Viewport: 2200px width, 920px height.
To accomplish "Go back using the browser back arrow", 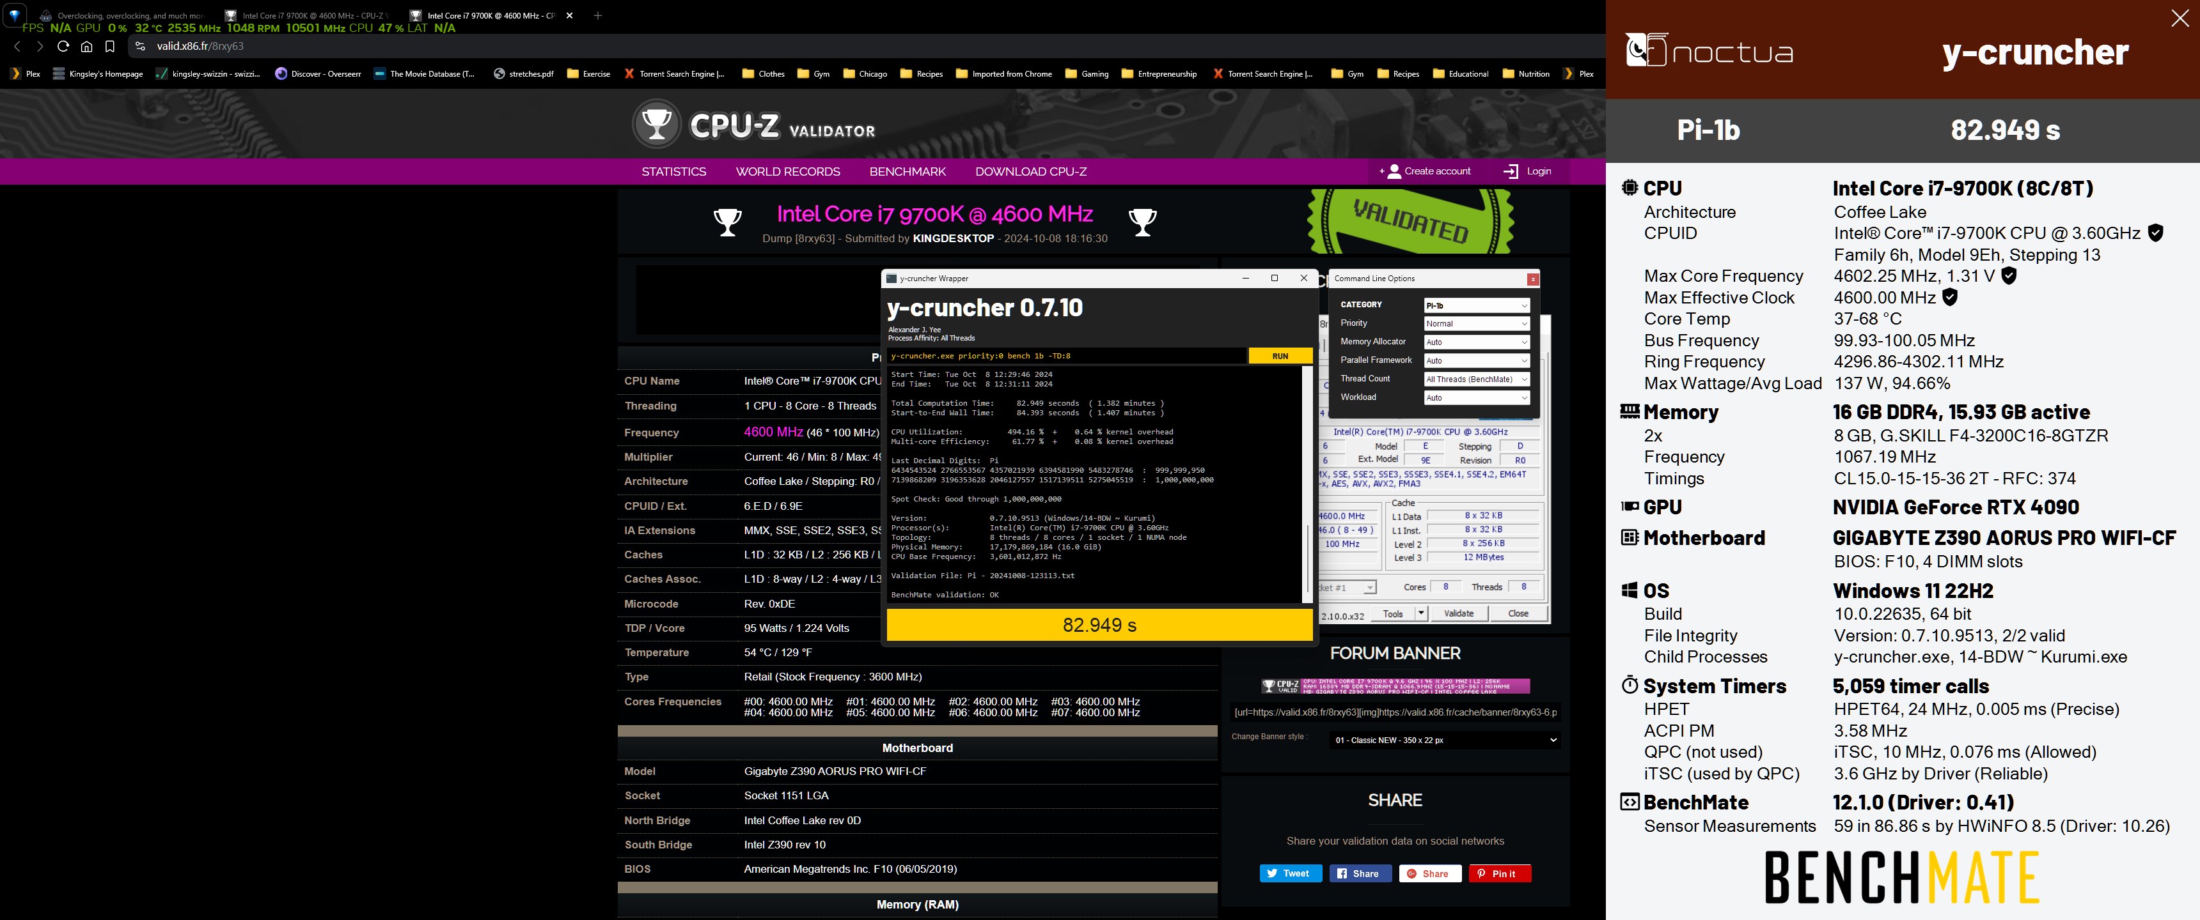I will 17,46.
